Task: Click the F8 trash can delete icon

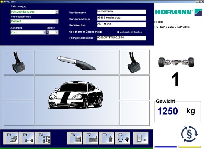Action: click(106, 138)
